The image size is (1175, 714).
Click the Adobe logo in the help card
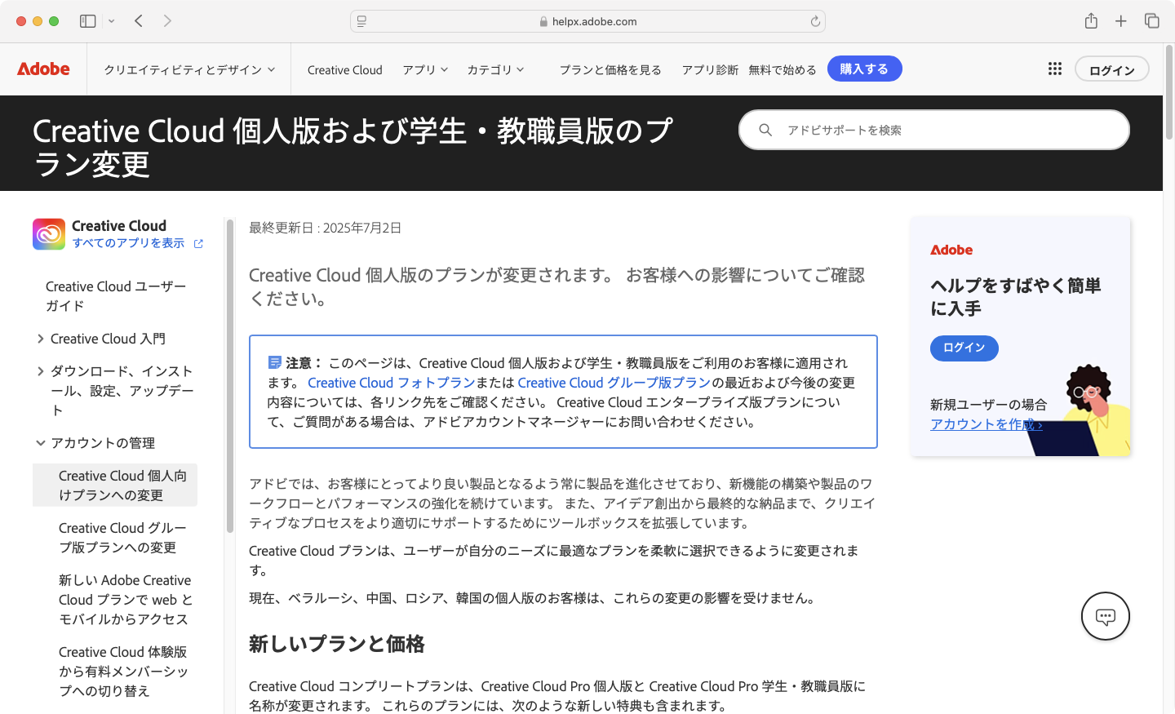click(951, 250)
